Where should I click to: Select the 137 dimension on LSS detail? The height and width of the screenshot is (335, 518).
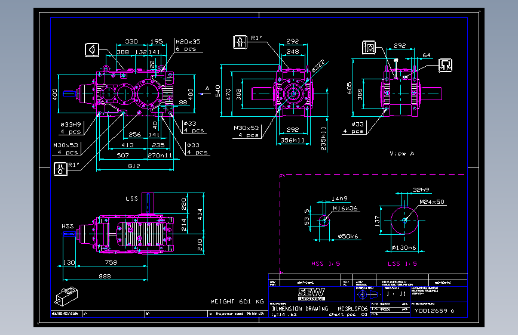coord(377,221)
